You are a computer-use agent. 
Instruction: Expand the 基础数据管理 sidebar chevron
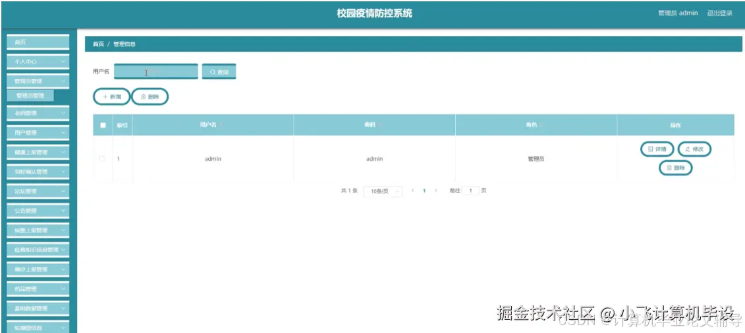click(x=63, y=308)
